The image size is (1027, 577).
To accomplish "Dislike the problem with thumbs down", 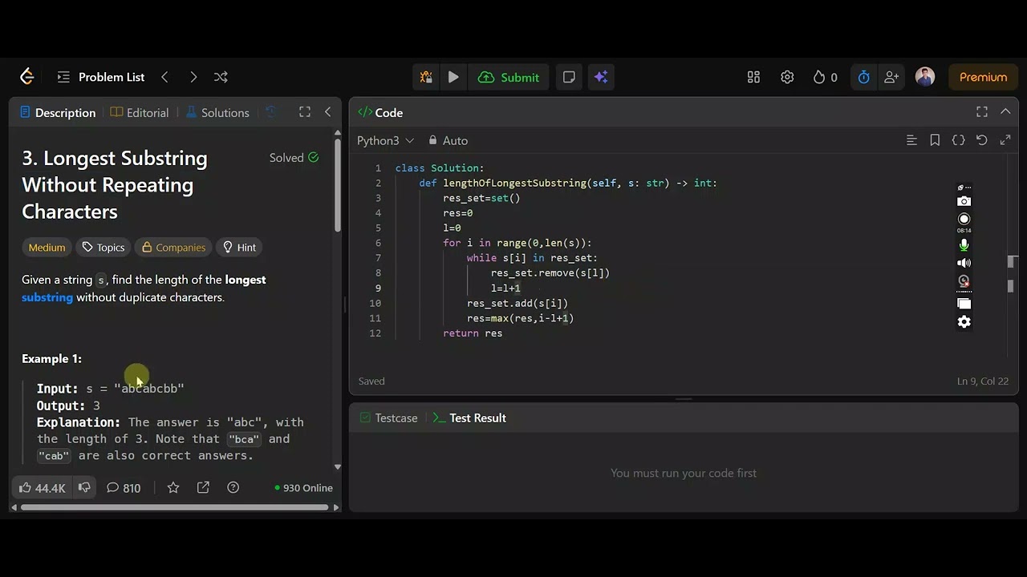I will 84,487.
